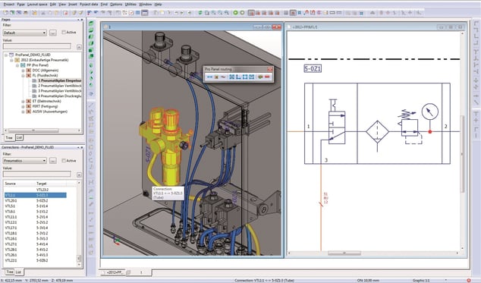Viewport: 481px width, 283px height.
Task: Collapse the 2012 (Einbaufertige Pneumatik) node
Action: click(11, 60)
